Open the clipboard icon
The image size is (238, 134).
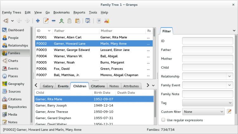pos(78,21)
